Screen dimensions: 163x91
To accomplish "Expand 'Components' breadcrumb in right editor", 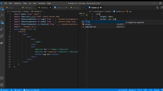I will (98, 11).
